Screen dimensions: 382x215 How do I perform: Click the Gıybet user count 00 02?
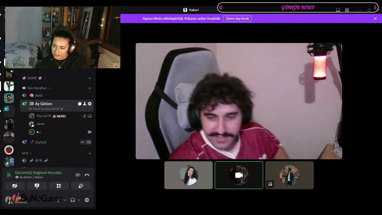[85, 142]
